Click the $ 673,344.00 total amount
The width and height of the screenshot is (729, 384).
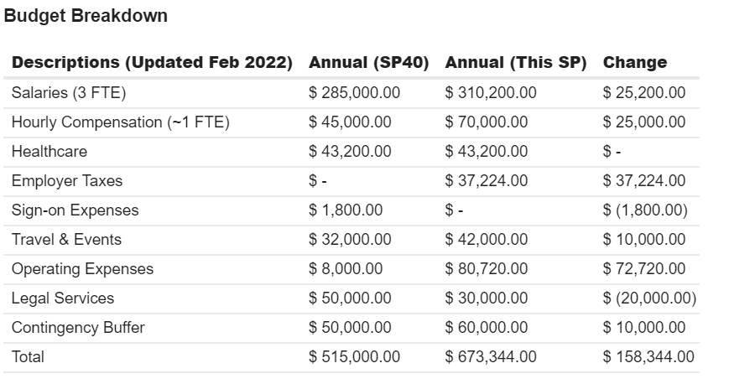coord(491,357)
